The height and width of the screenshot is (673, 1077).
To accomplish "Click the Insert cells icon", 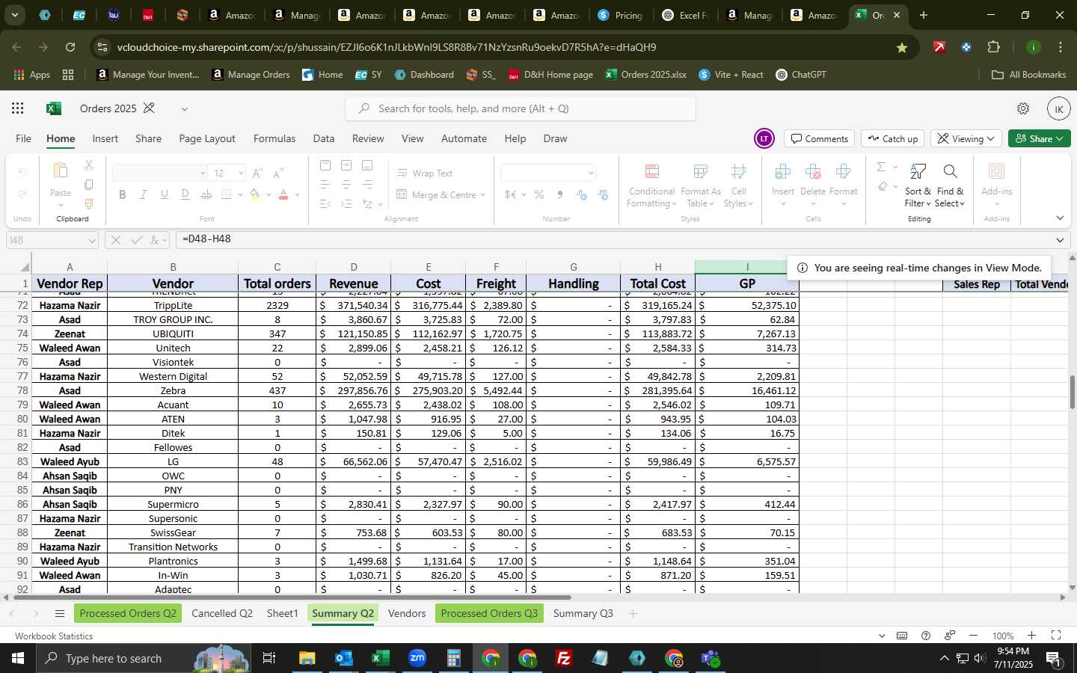I will tap(783, 172).
